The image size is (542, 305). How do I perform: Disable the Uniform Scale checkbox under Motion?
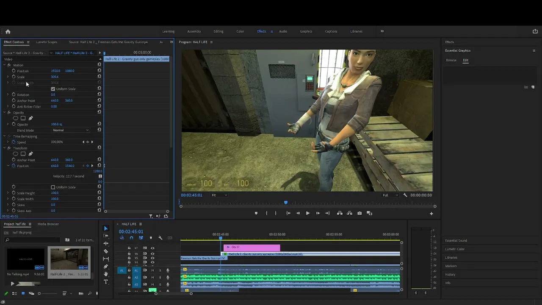[x=53, y=89]
